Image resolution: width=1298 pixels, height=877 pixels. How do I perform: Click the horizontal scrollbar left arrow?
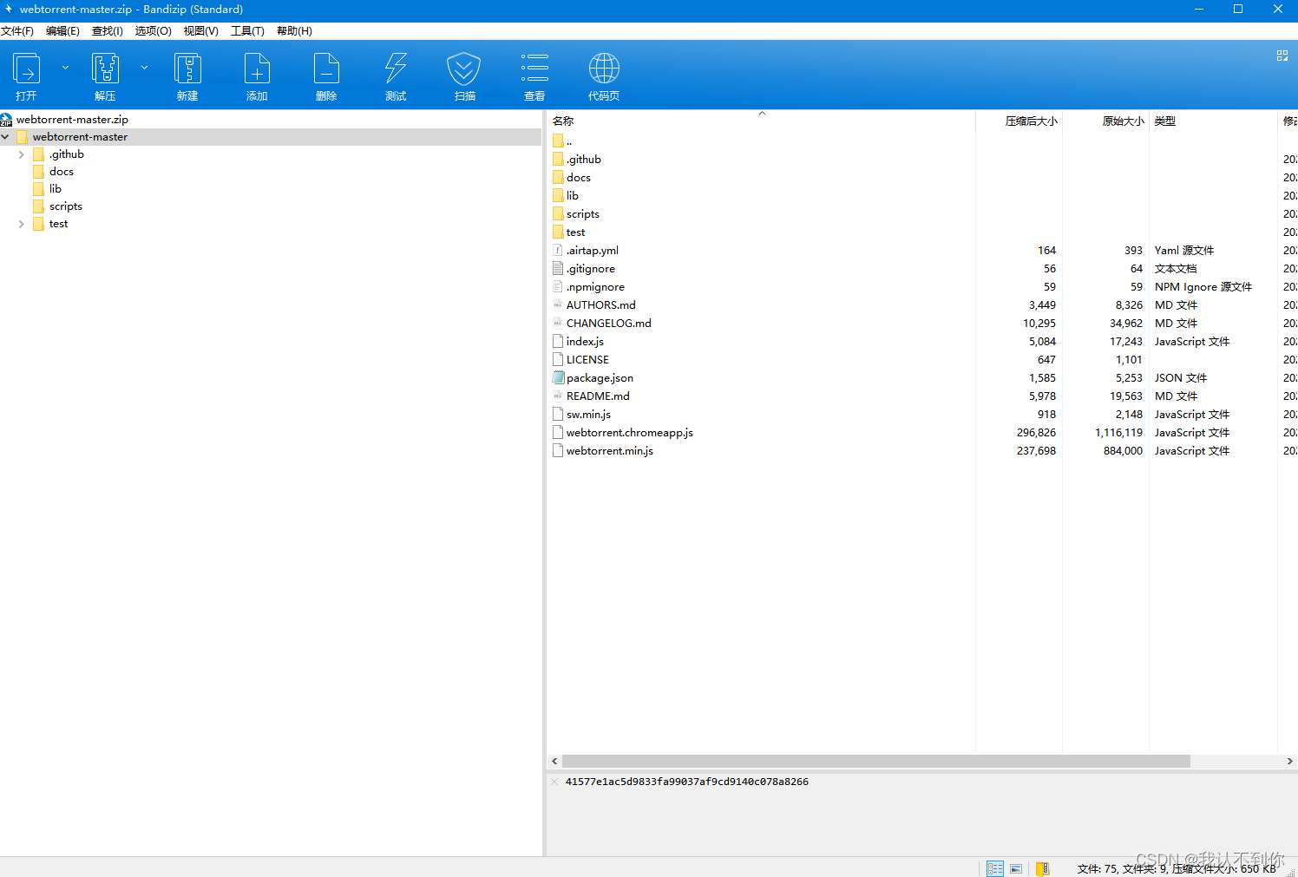pyautogui.click(x=555, y=762)
